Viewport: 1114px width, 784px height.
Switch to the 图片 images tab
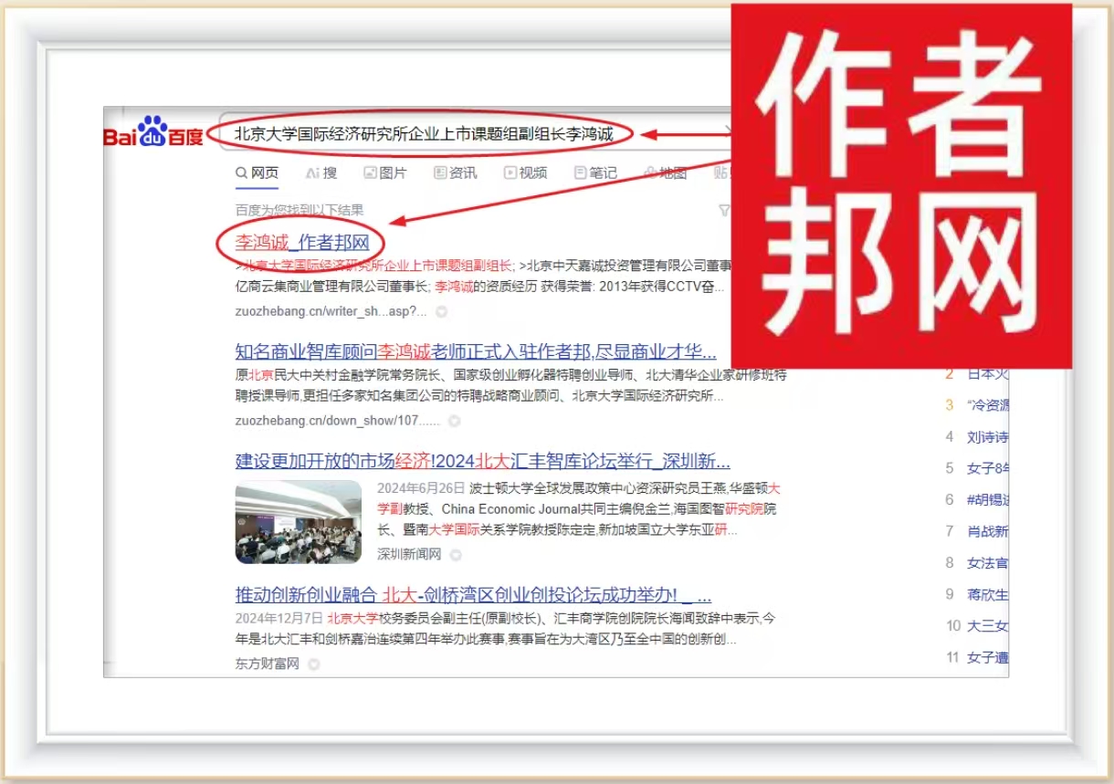(385, 172)
